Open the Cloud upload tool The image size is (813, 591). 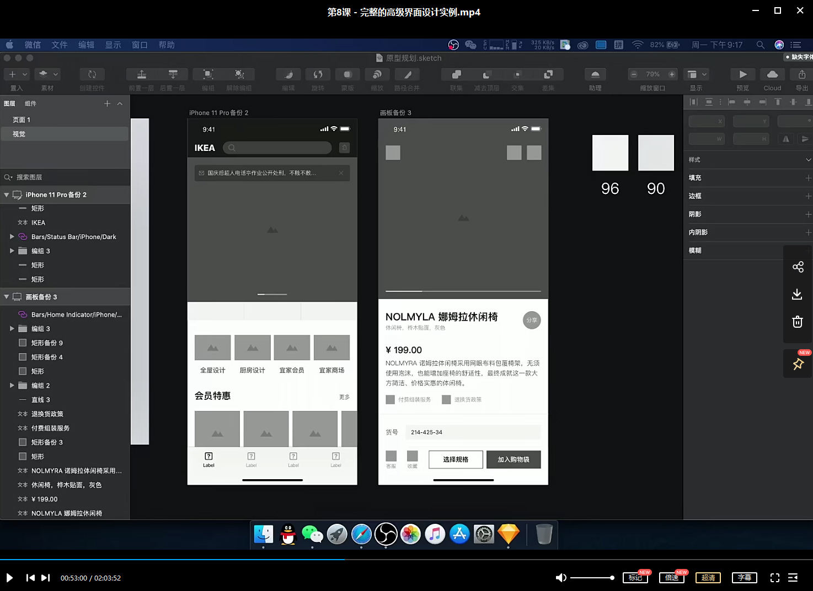point(772,74)
